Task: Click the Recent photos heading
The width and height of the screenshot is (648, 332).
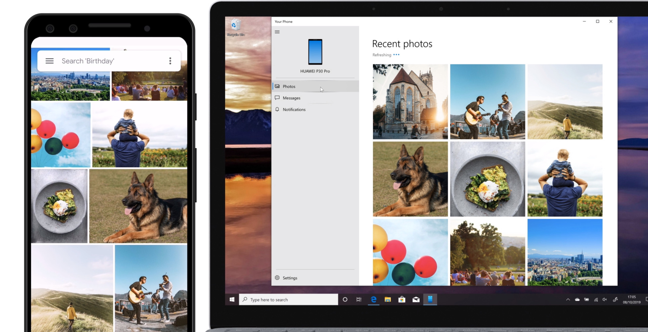Action: [402, 44]
